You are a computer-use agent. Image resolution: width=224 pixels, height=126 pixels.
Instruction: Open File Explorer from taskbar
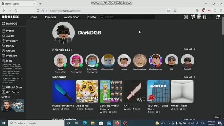coord(93,123)
